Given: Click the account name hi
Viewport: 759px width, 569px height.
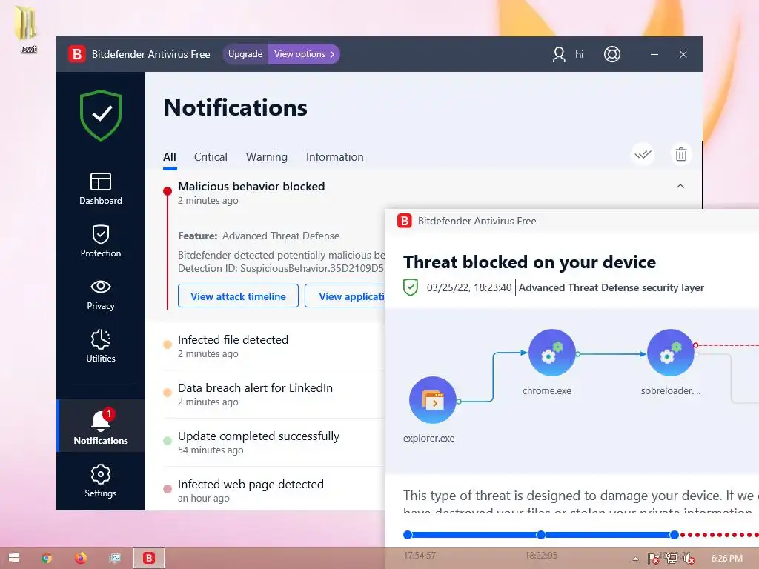Looking at the screenshot, I should pos(580,54).
